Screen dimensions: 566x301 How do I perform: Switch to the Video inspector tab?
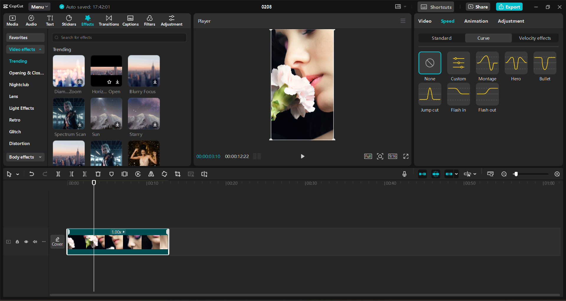(425, 21)
